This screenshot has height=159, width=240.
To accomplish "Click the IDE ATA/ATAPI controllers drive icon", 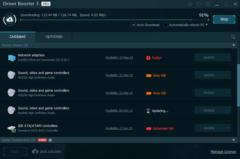I will pyautogui.click(x=12, y=129).
